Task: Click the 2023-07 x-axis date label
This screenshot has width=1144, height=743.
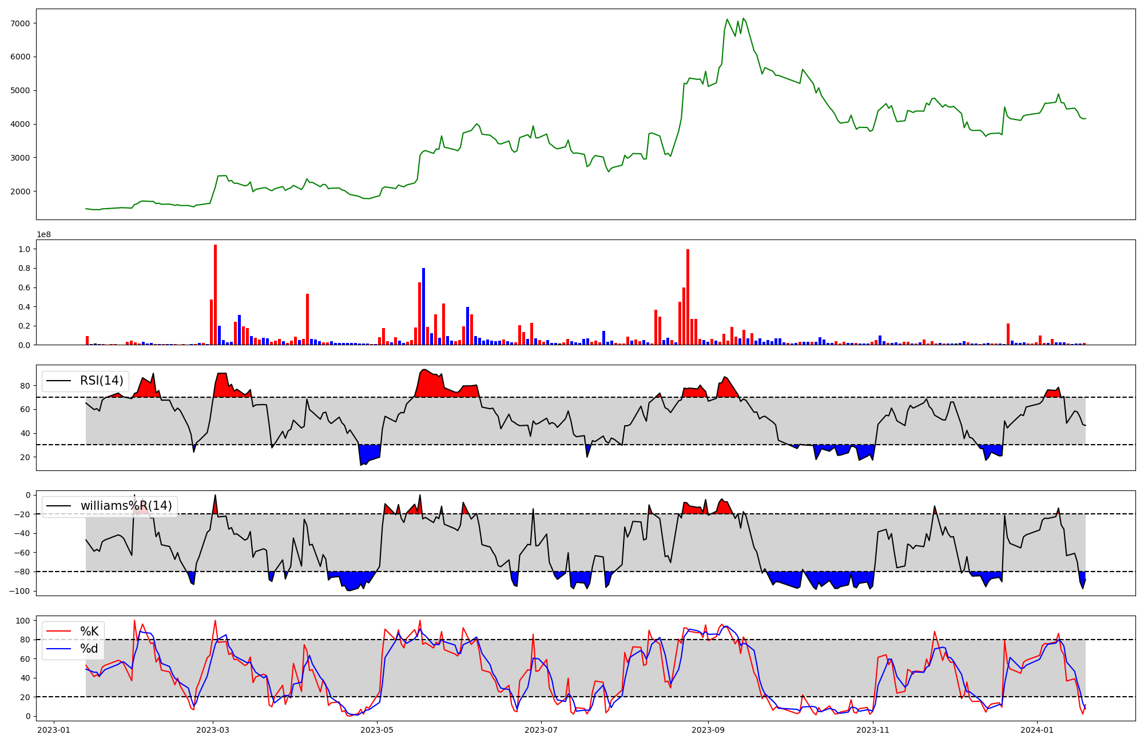Action: tap(541, 730)
